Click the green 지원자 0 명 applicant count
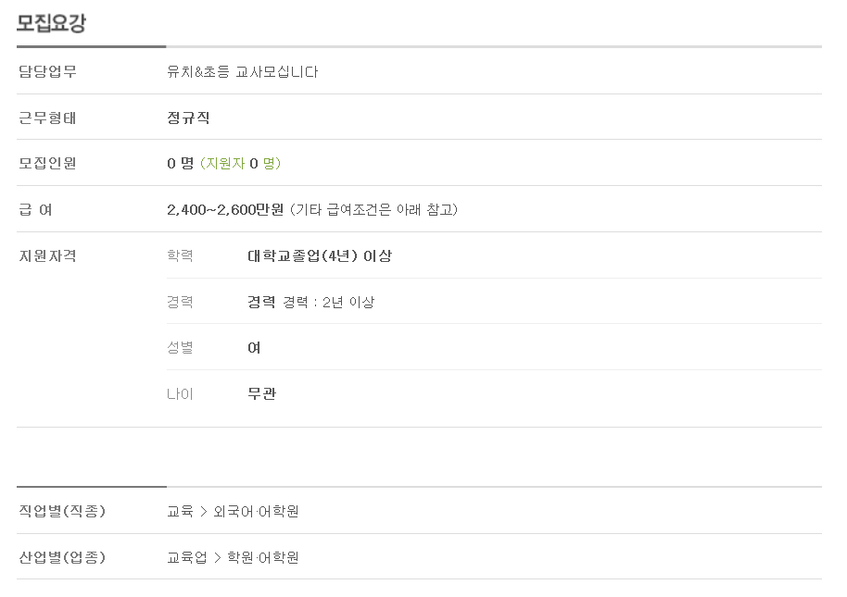Image resolution: width=847 pixels, height=597 pixels. [x=240, y=164]
